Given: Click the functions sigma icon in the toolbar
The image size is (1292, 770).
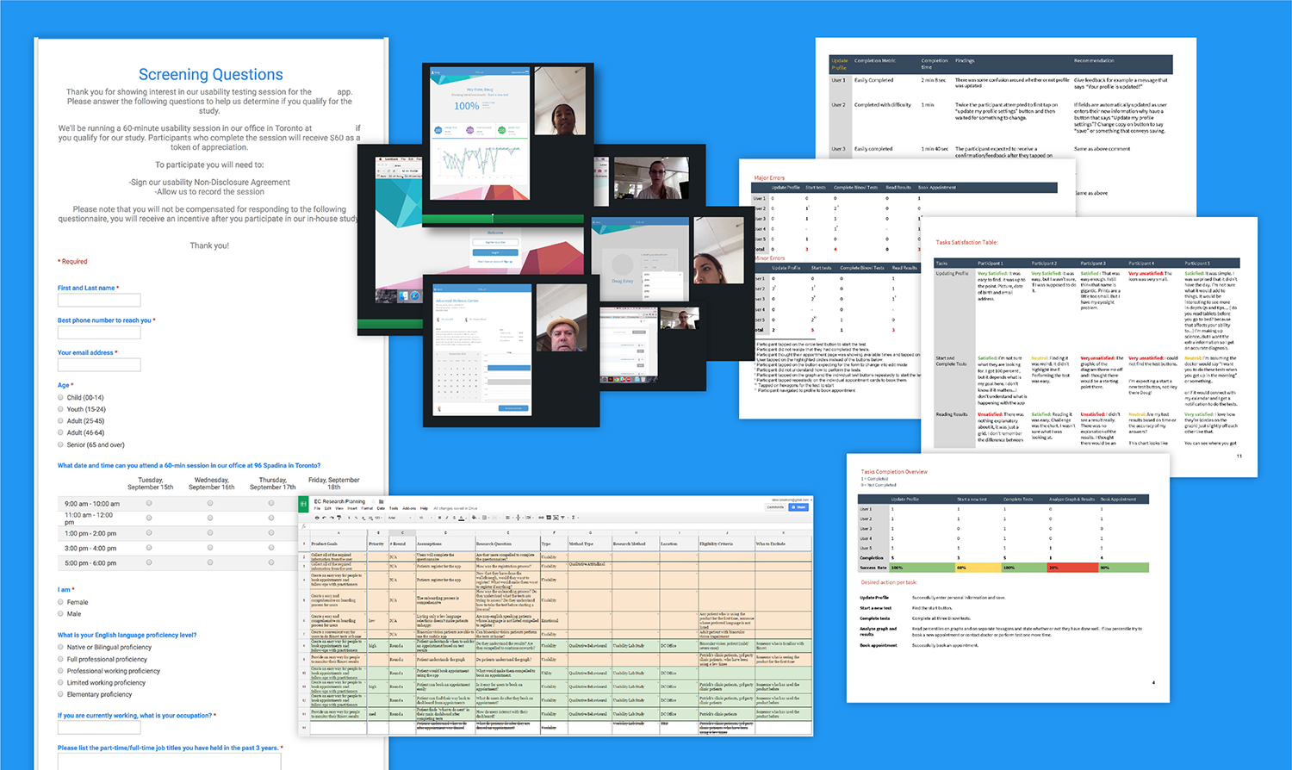Looking at the screenshot, I should [573, 518].
